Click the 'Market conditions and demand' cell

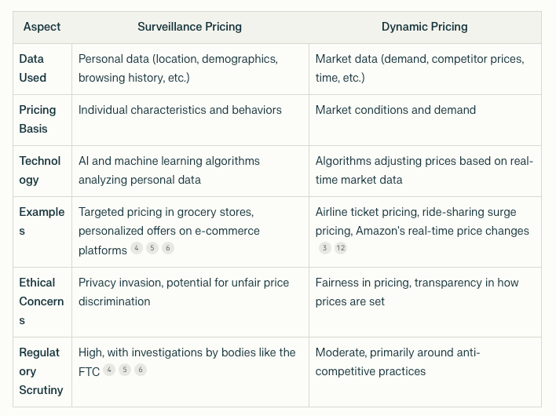click(x=395, y=110)
